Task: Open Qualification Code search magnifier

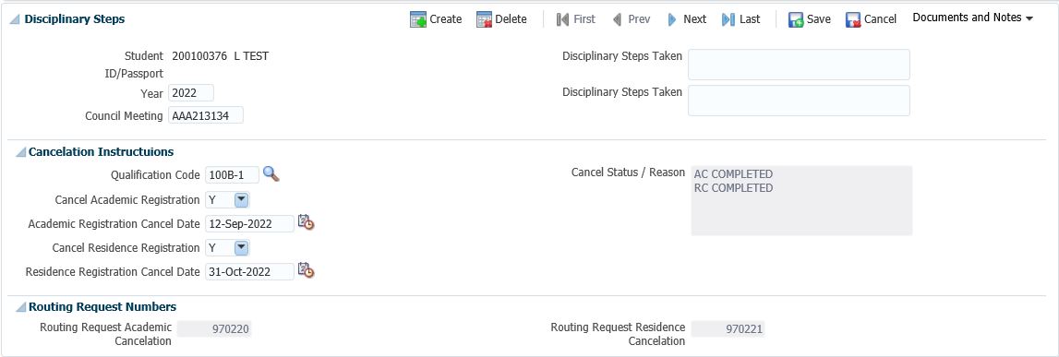Action: (271, 174)
